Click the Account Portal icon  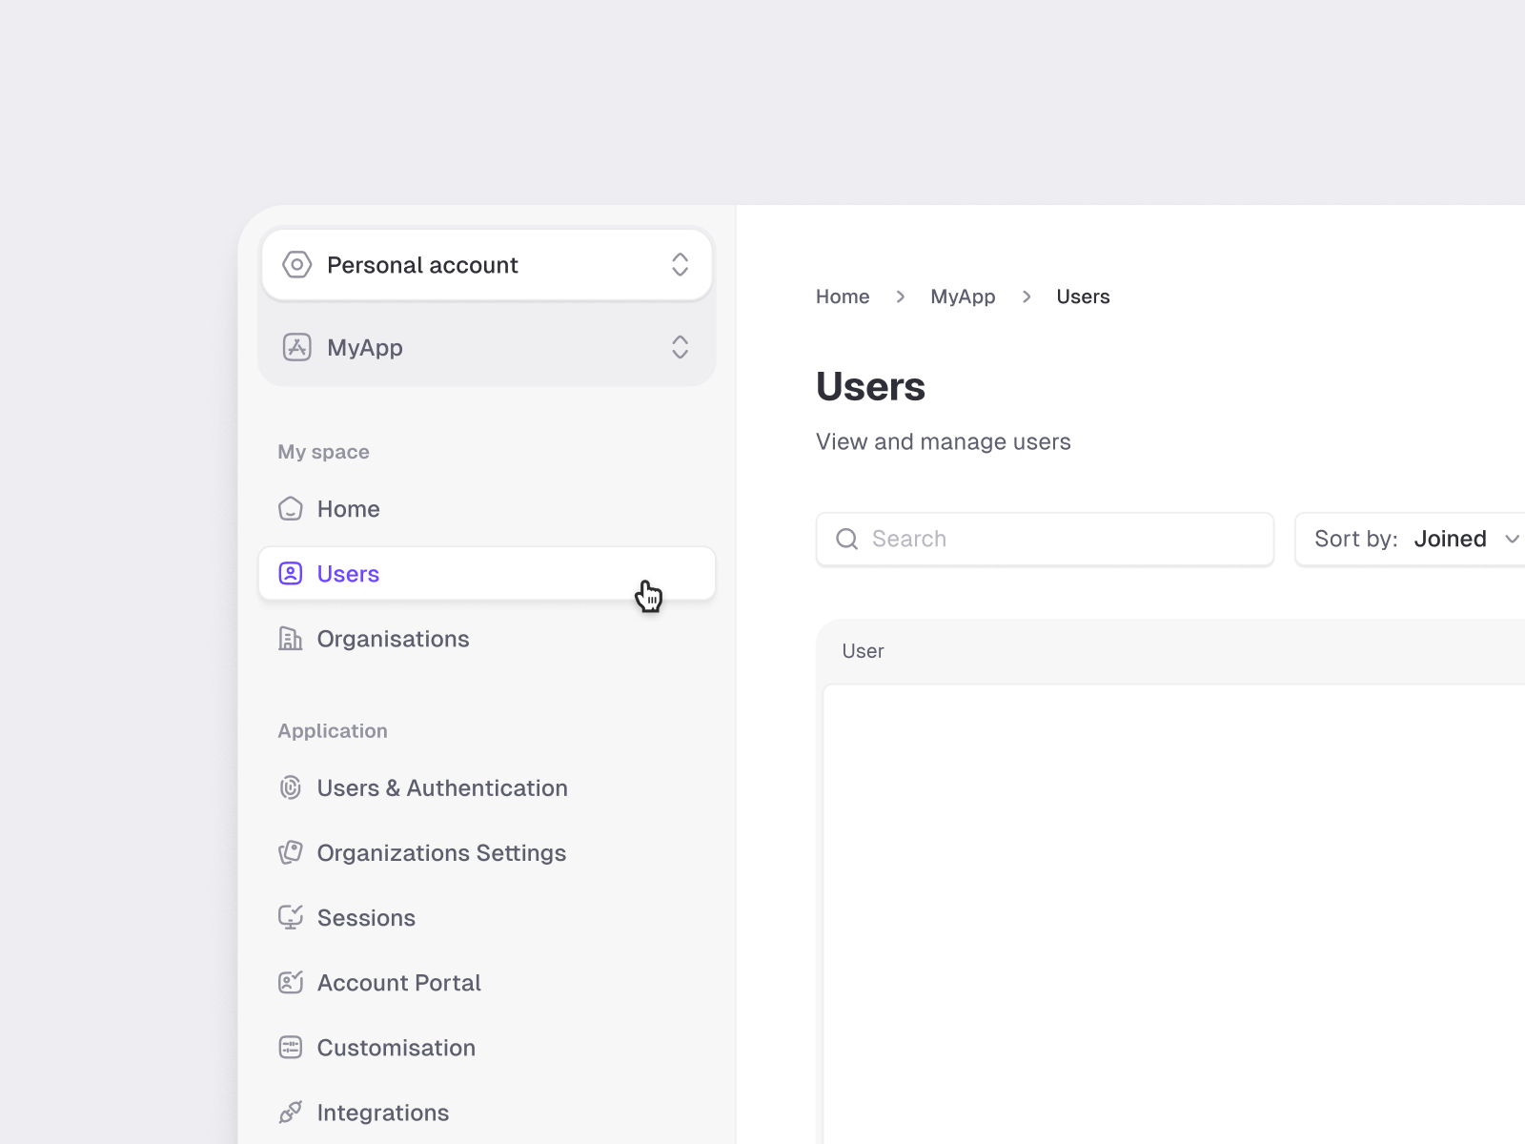(x=291, y=982)
